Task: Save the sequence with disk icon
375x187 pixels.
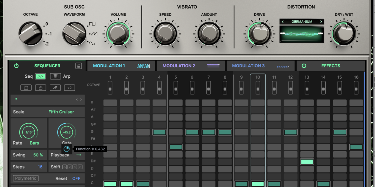Action: pyautogui.click(x=26, y=88)
